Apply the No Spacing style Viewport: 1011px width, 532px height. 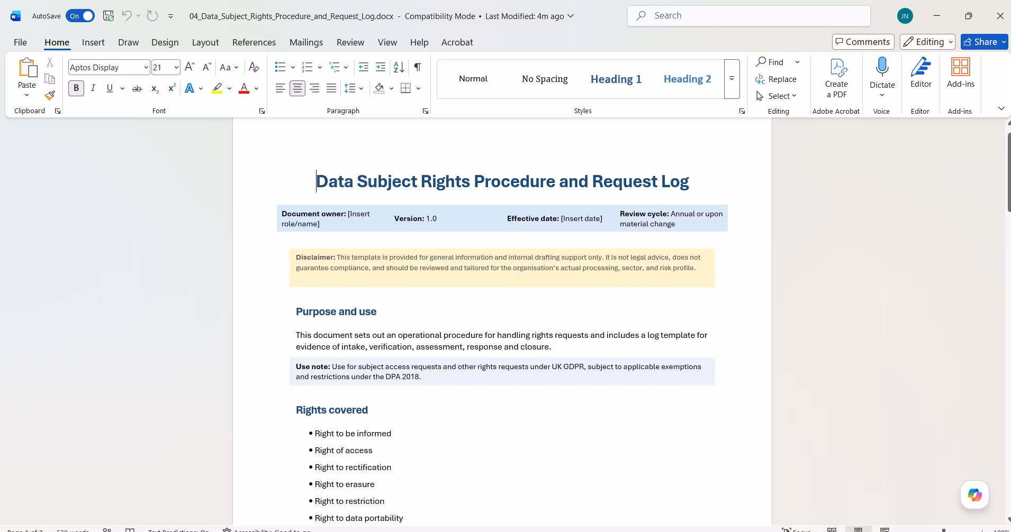(545, 79)
